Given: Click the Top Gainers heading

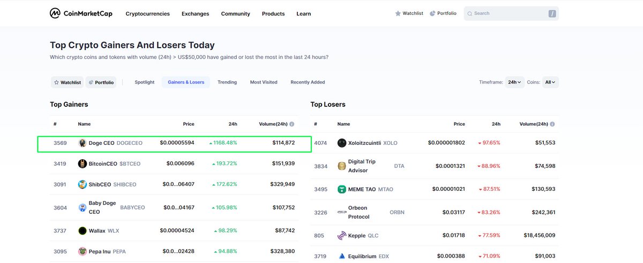Looking at the screenshot, I should coord(69,104).
